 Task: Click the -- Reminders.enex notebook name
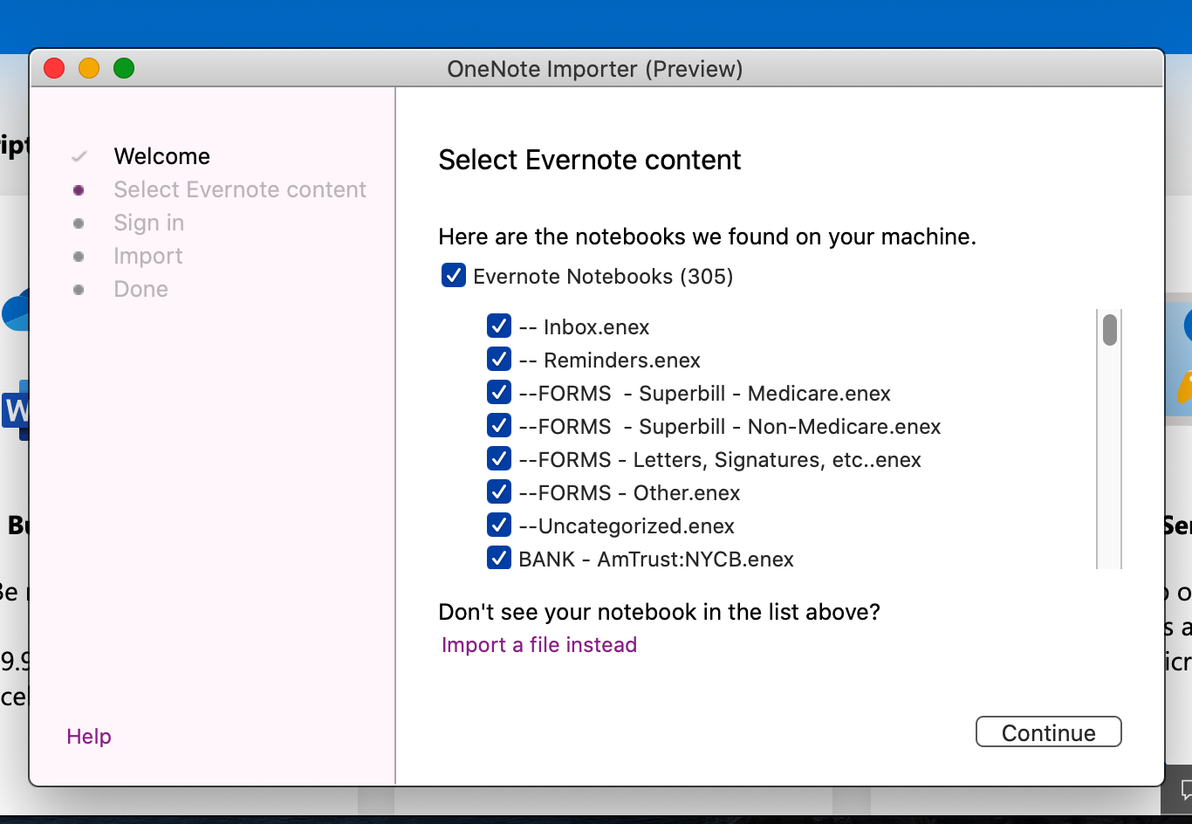click(609, 360)
